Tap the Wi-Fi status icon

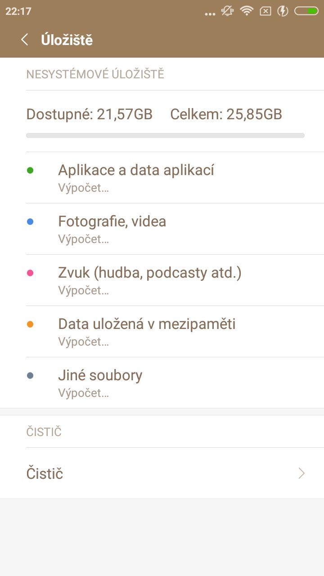247,11
